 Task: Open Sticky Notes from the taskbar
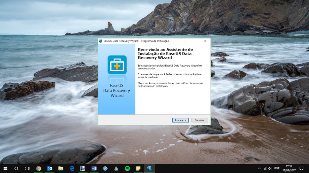(138, 168)
